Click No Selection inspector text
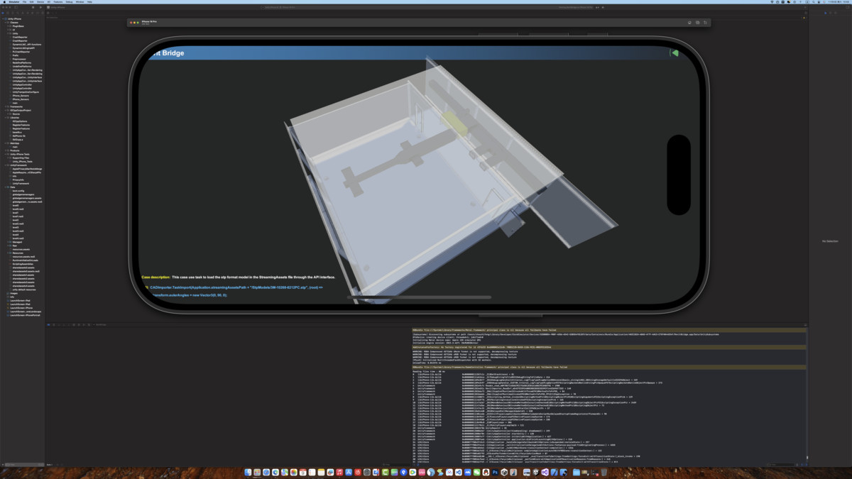The width and height of the screenshot is (852, 479). [x=830, y=241]
